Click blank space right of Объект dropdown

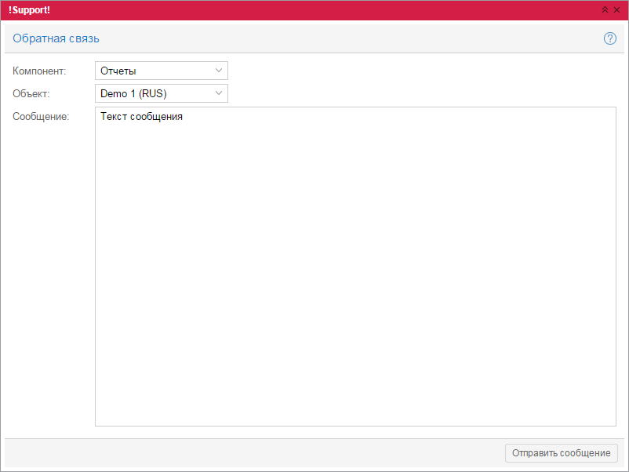[424, 94]
